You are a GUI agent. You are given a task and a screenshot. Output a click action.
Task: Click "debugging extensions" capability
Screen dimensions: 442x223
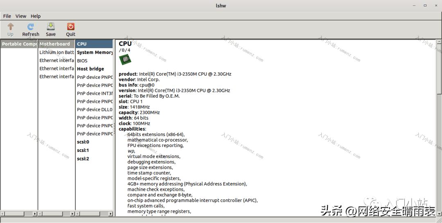pos(151,162)
